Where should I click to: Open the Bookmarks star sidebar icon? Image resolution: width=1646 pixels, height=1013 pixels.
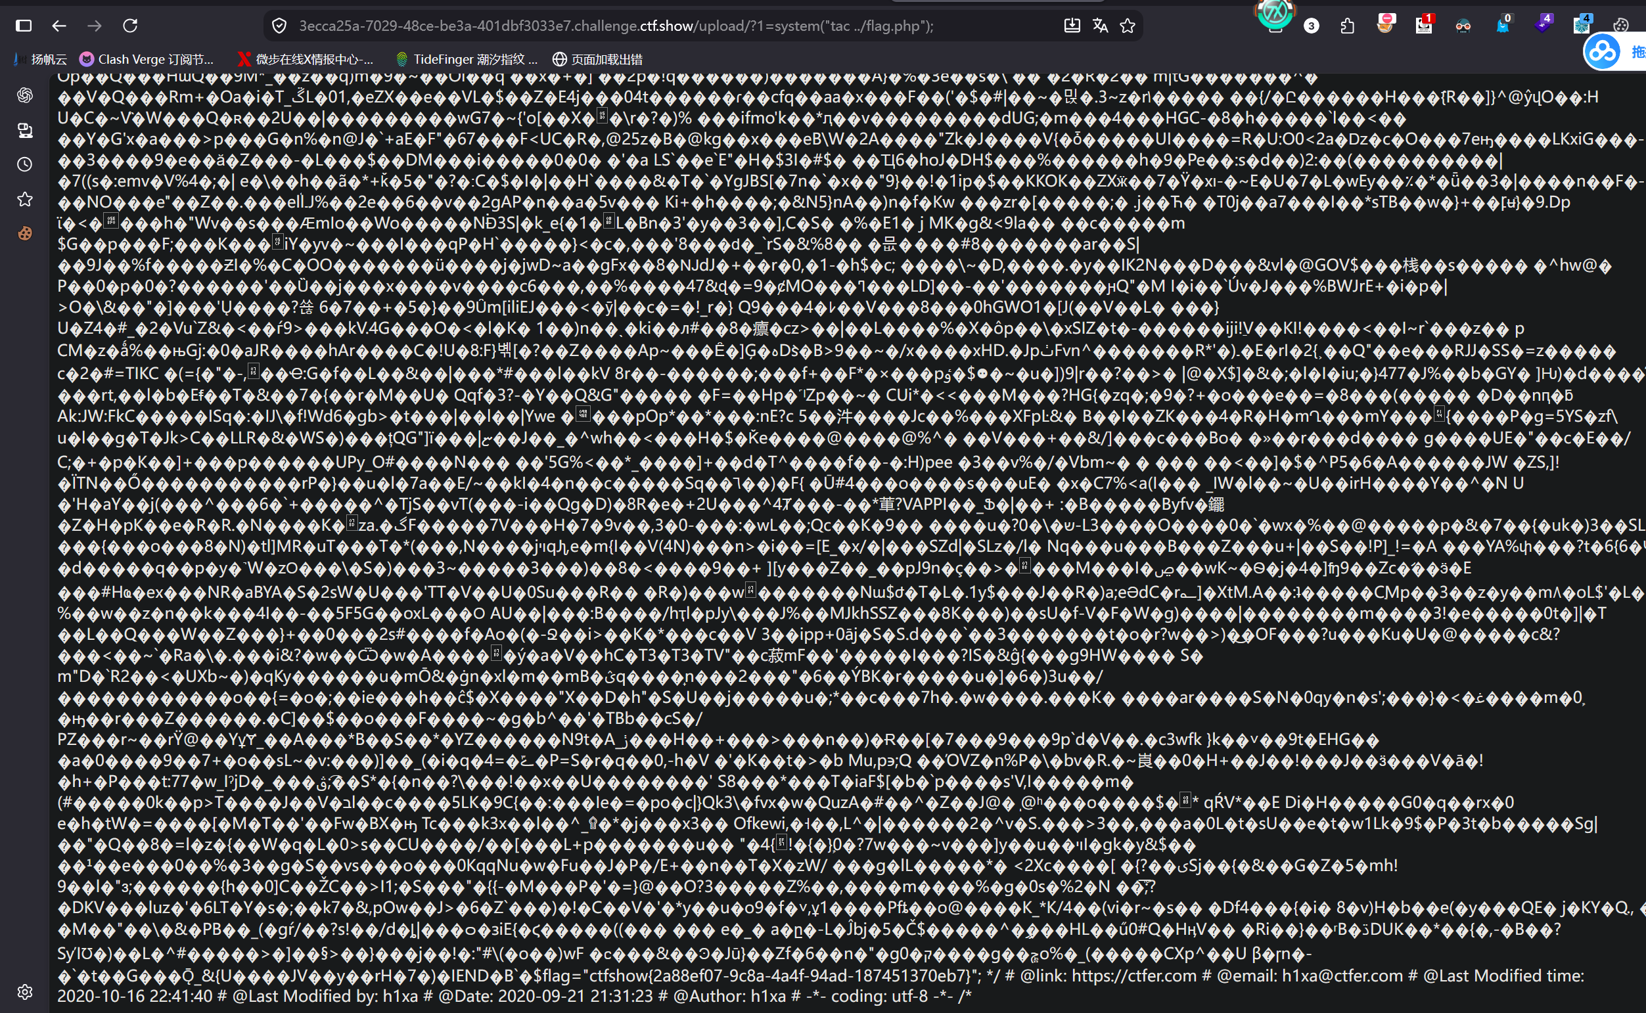point(25,199)
